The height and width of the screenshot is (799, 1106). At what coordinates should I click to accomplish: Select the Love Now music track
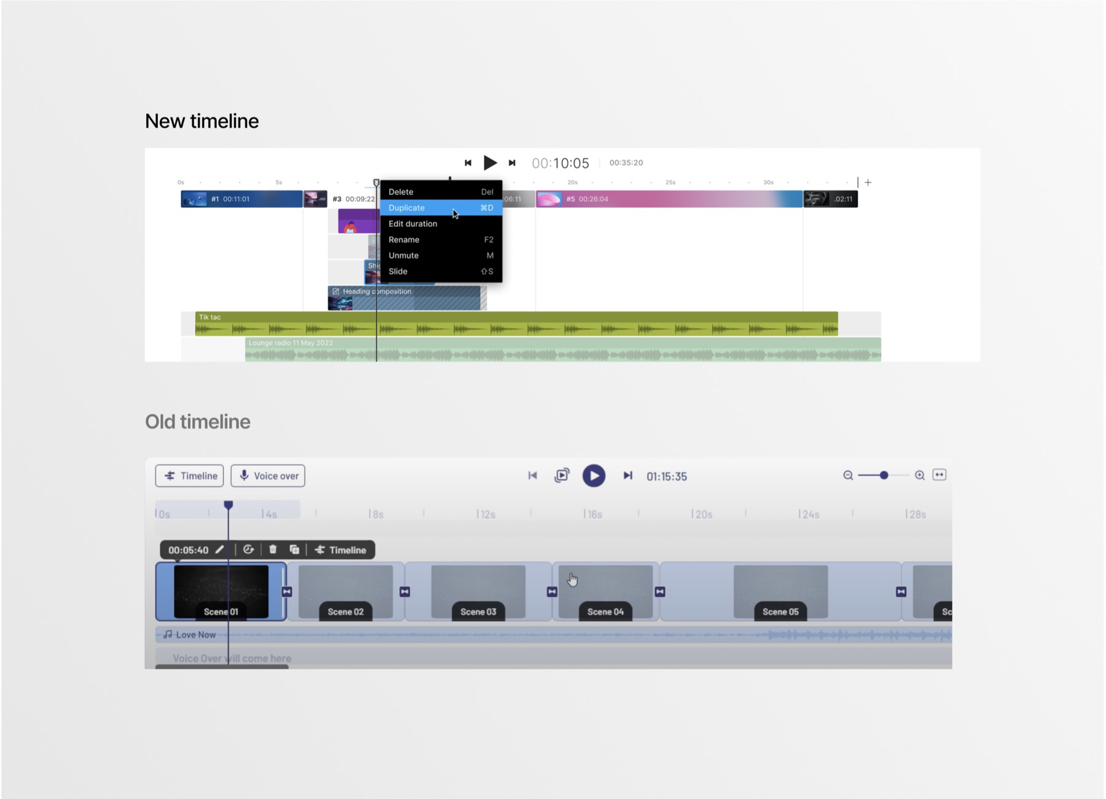[554, 635]
